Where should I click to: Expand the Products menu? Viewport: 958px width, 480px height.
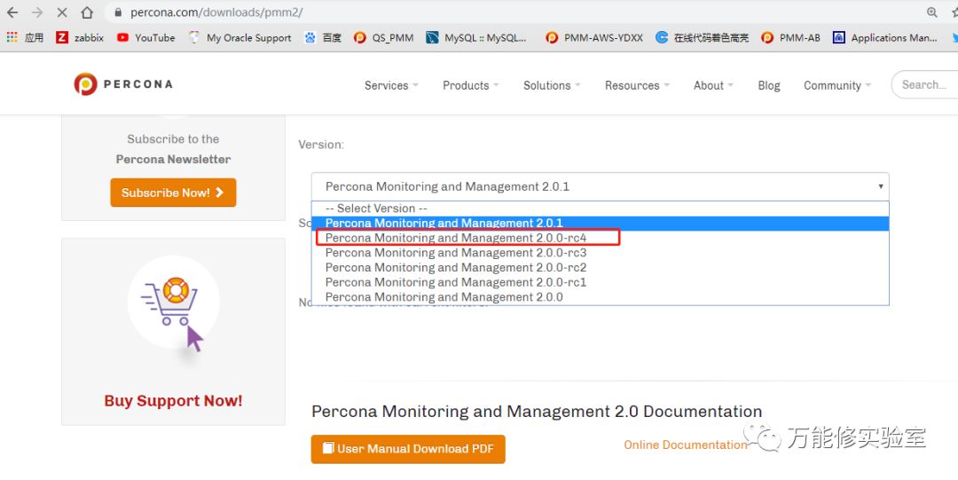click(x=470, y=85)
